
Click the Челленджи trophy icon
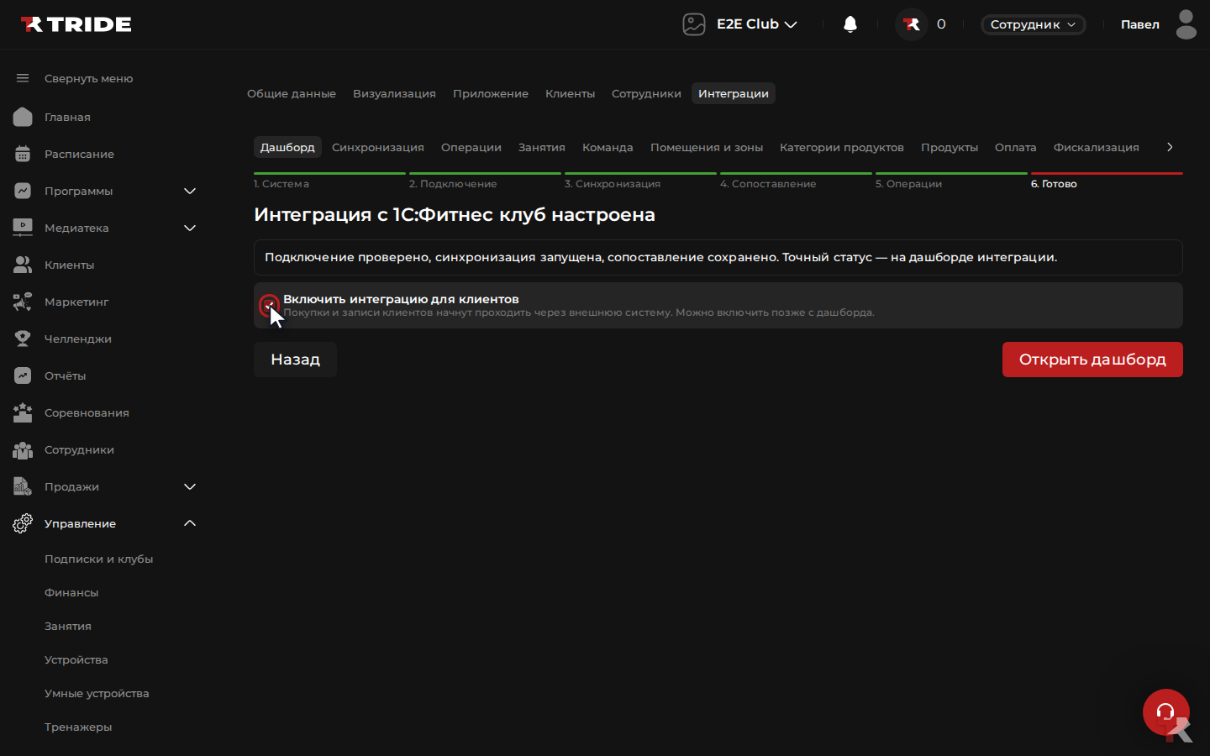[x=23, y=339]
